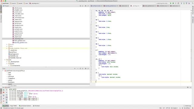This screenshot has width=194, height=109.
Task: Click the green Run button in toolbar
Action: (x=171, y=3)
